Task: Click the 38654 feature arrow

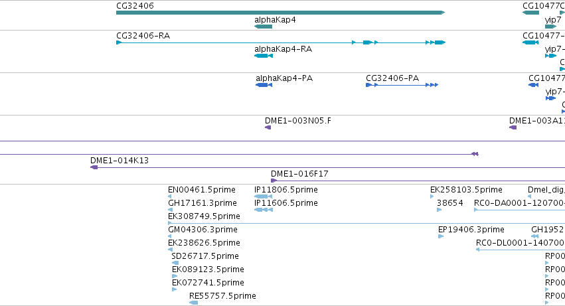Action: click(440, 210)
